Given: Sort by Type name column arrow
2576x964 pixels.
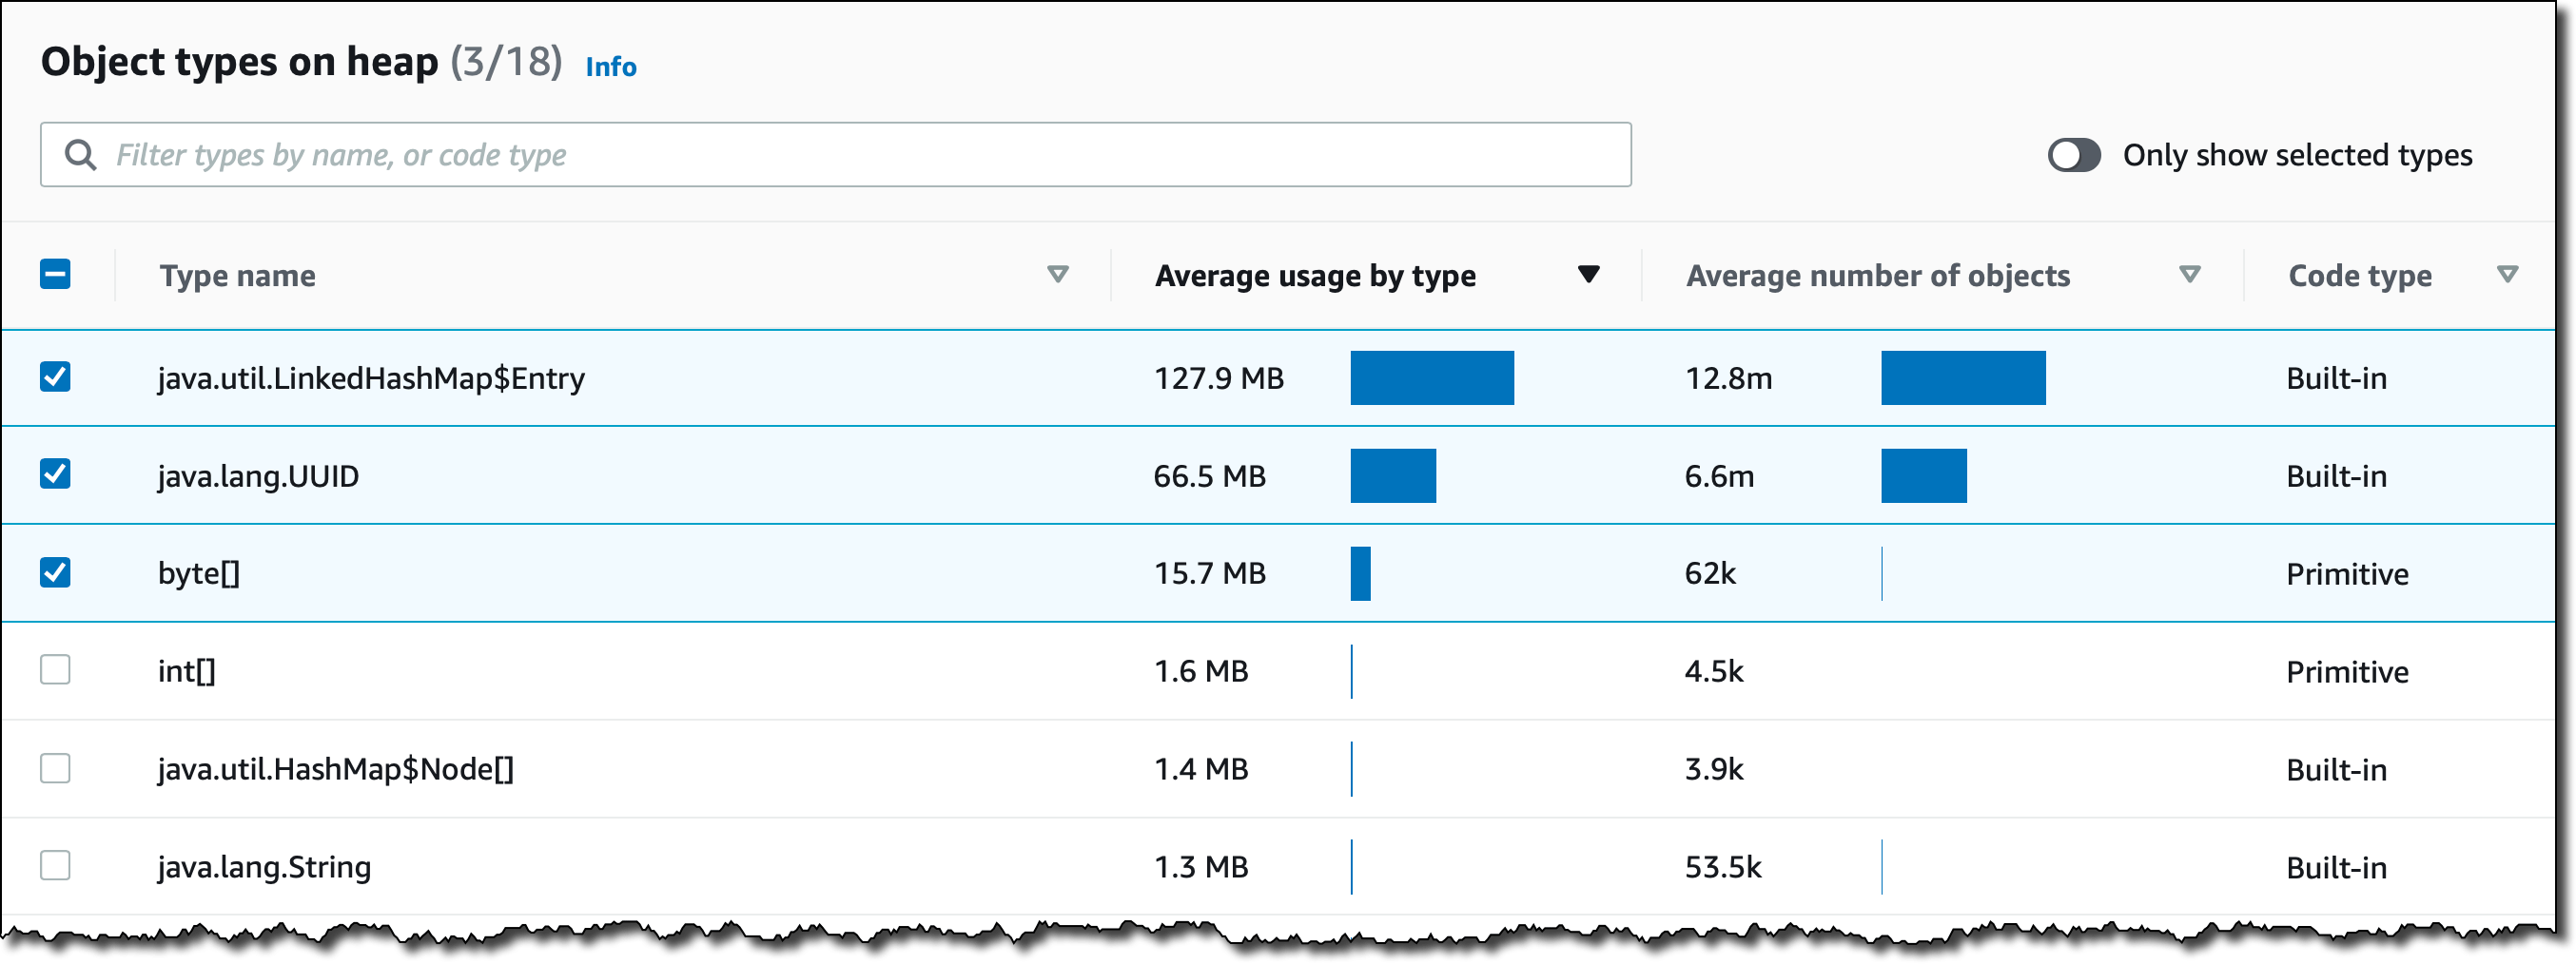Looking at the screenshot, I should click(x=1058, y=274).
